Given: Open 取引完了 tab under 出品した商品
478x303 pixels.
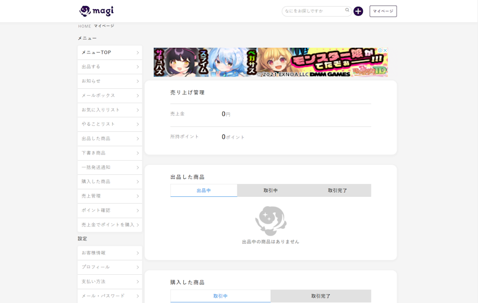Looking at the screenshot, I should pos(337,191).
